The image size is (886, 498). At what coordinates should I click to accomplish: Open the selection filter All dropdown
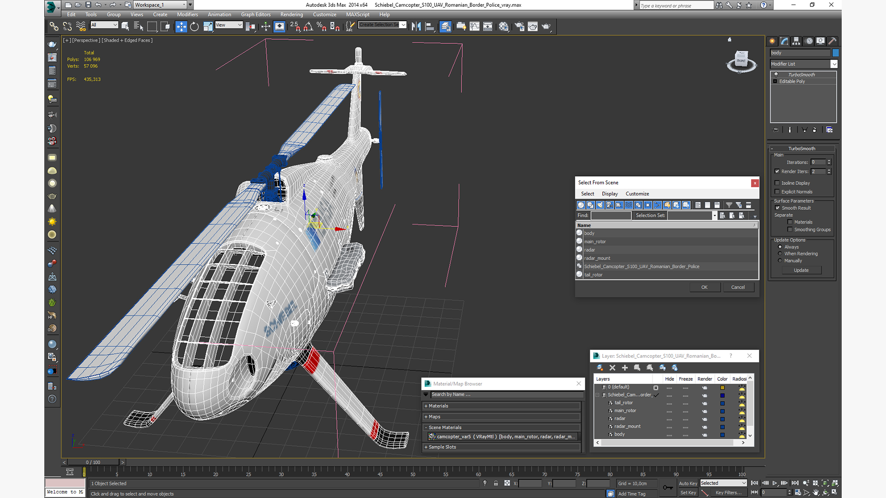coord(104,25)
